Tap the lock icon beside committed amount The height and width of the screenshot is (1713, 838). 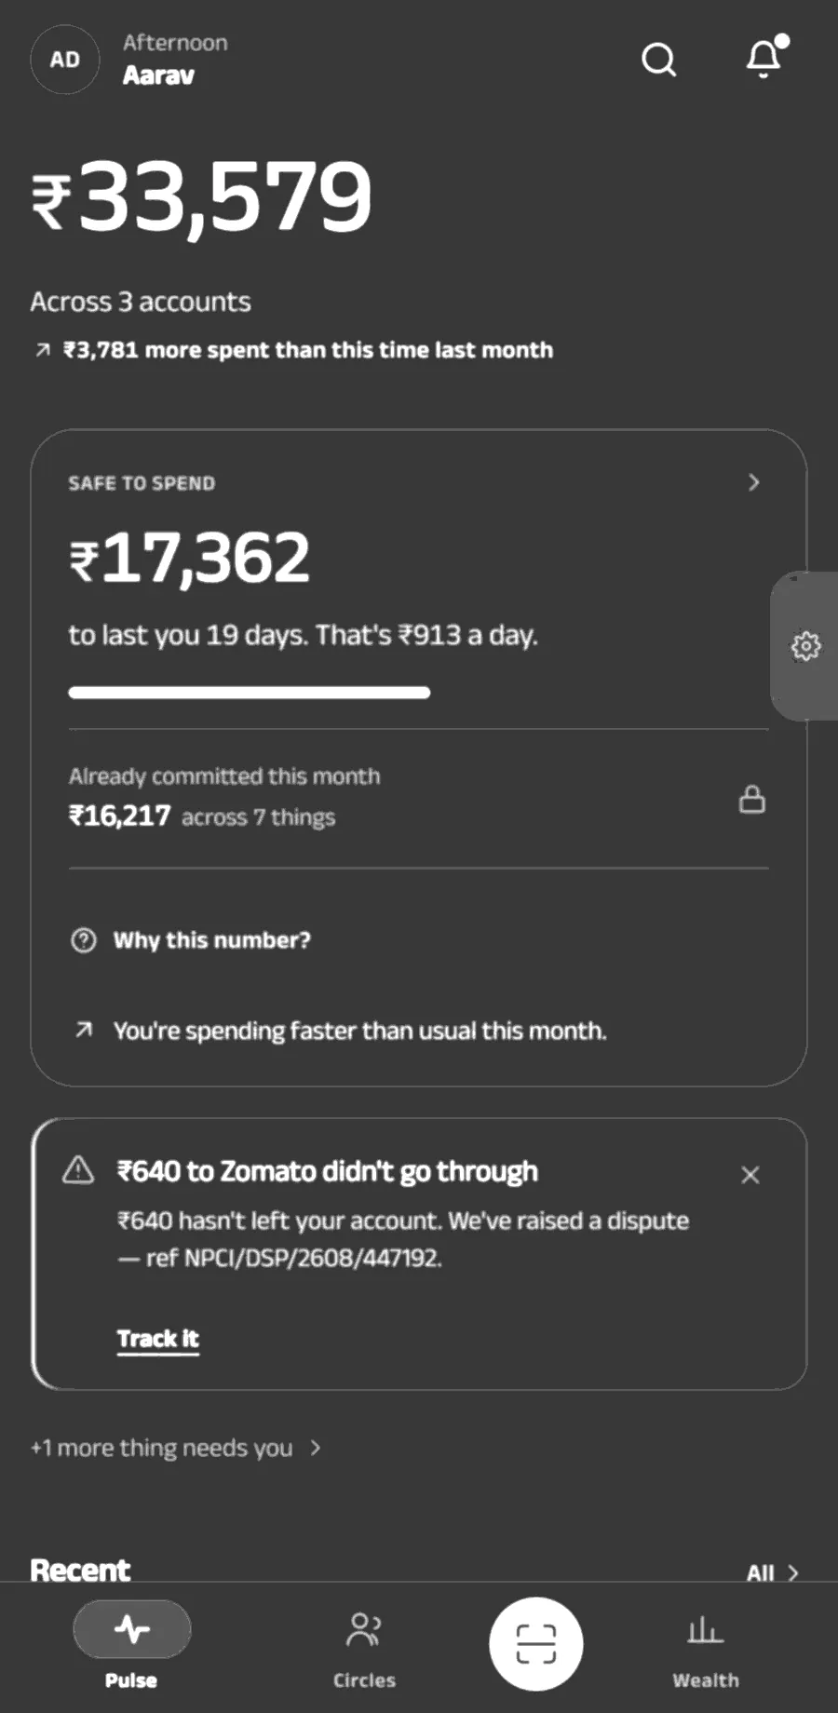click(x=751, y=800)
